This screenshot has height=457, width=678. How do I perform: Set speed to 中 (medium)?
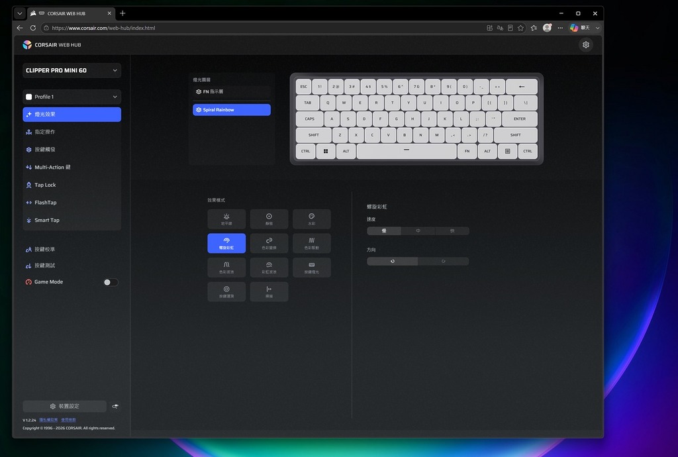(418, 231)
